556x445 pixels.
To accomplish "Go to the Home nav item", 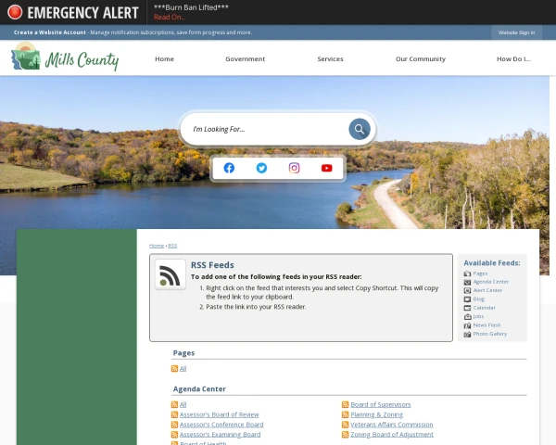I will 164,59.
